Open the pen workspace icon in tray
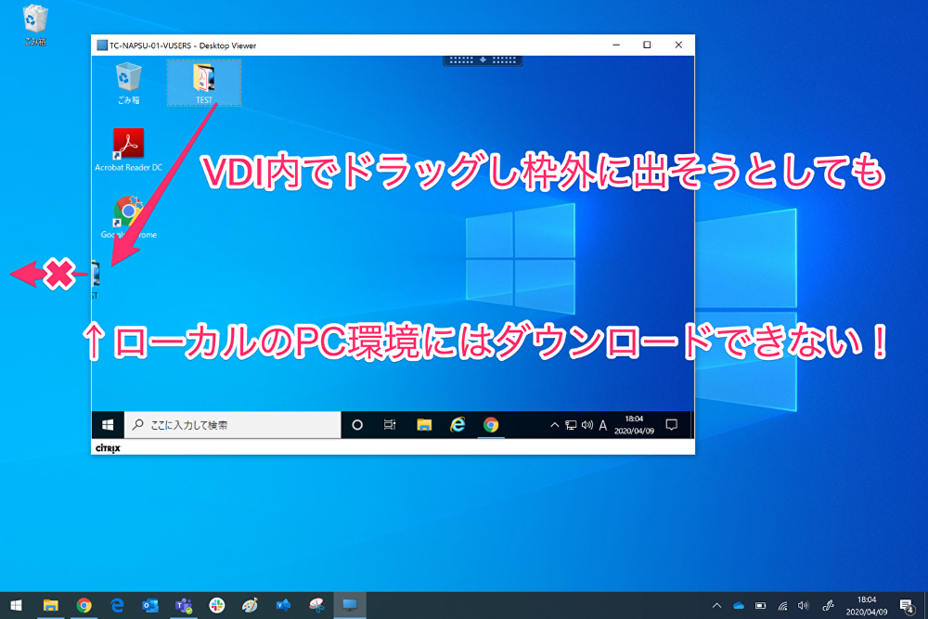 [828, 605]
